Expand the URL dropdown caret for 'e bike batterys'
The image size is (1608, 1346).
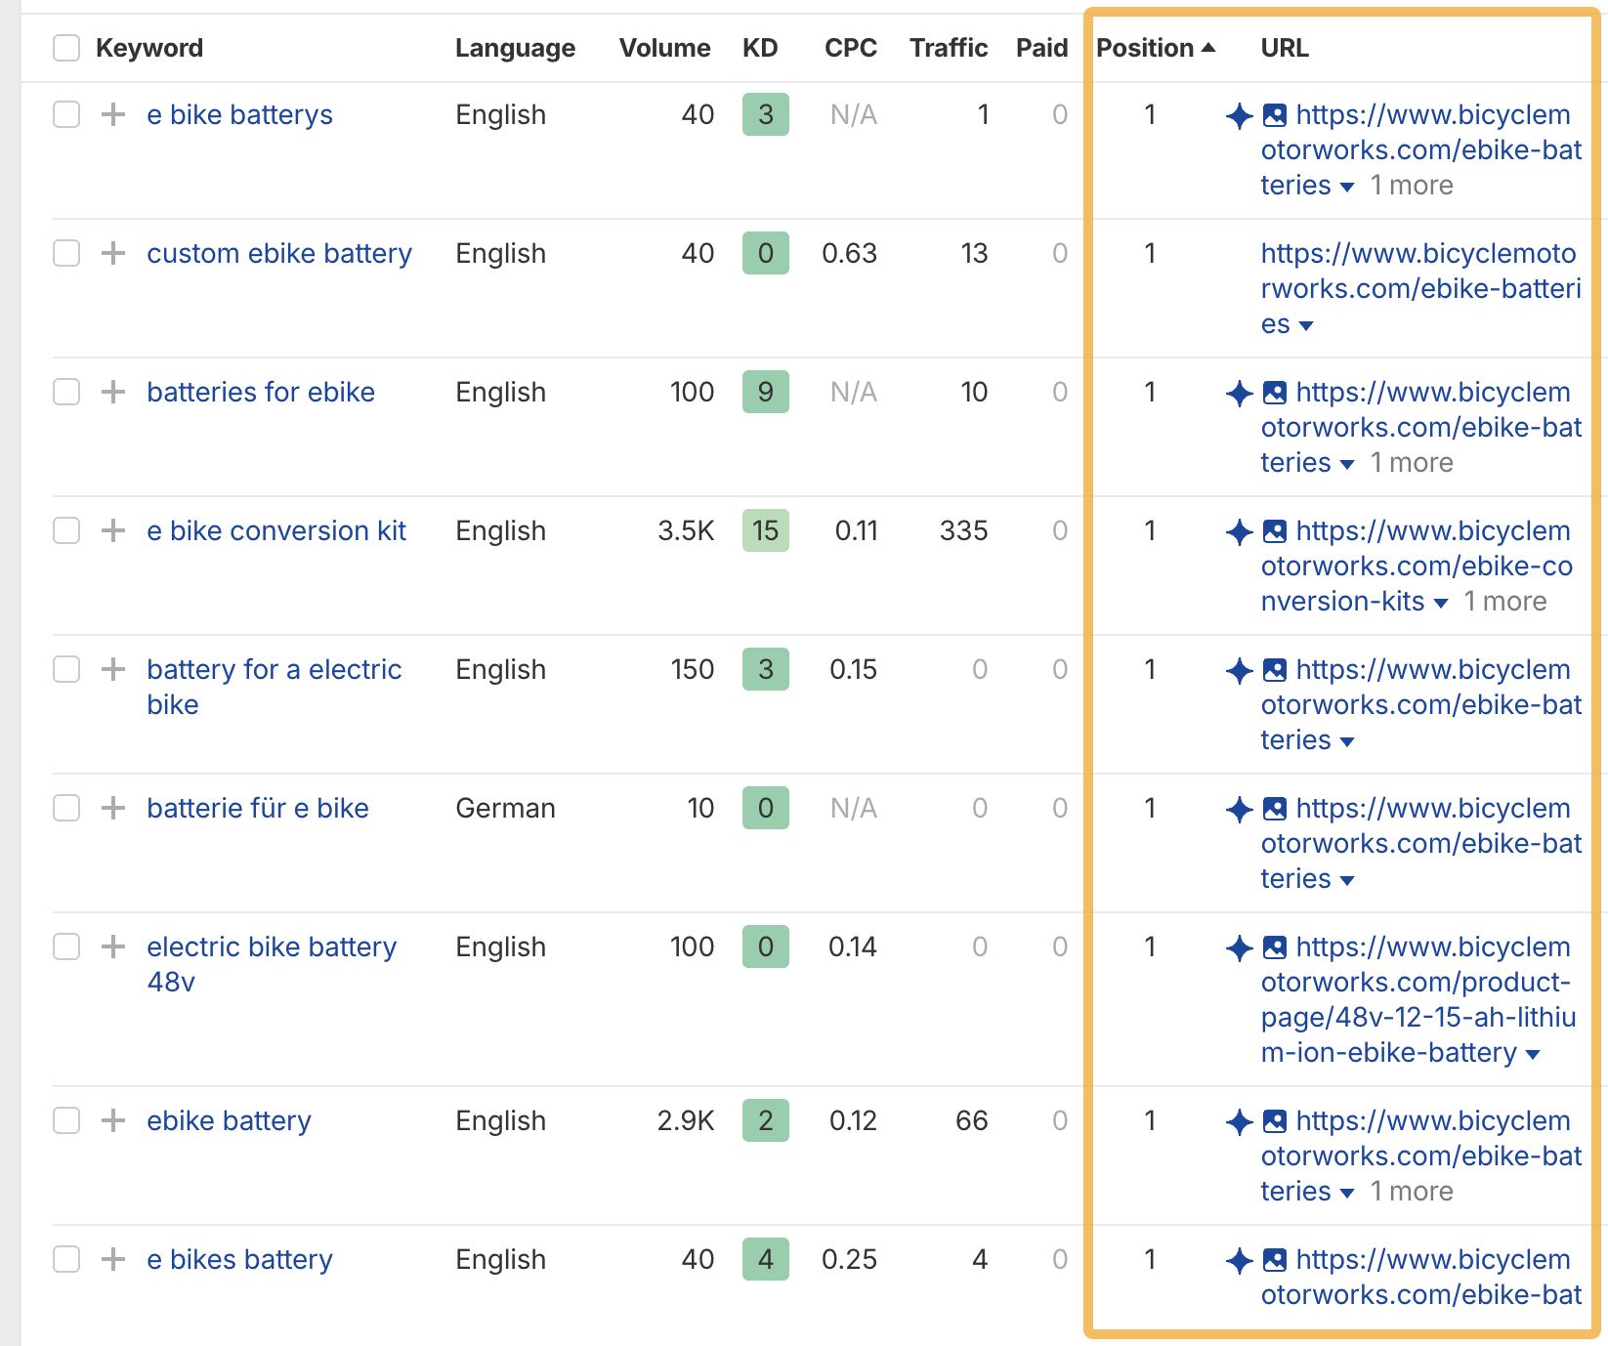click(x=1347, y=188)
